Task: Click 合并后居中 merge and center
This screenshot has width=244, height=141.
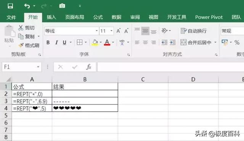Action: click(196, 42)
